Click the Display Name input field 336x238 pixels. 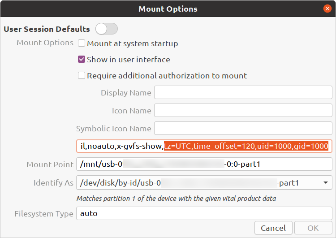[243, 92]
